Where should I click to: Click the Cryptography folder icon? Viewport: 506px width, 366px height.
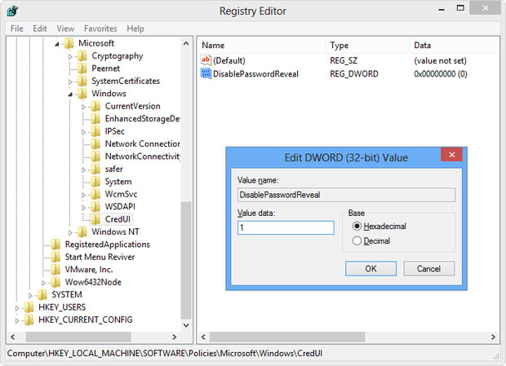[x=82, y=56]
